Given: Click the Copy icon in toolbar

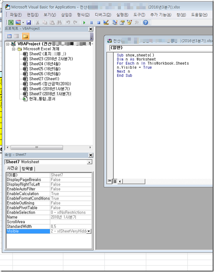Looking at the screenshot, I should tap(45, 22).
